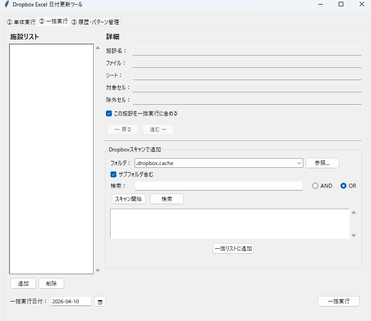
Task: Click the 進む → button
Action: point(158,130)
